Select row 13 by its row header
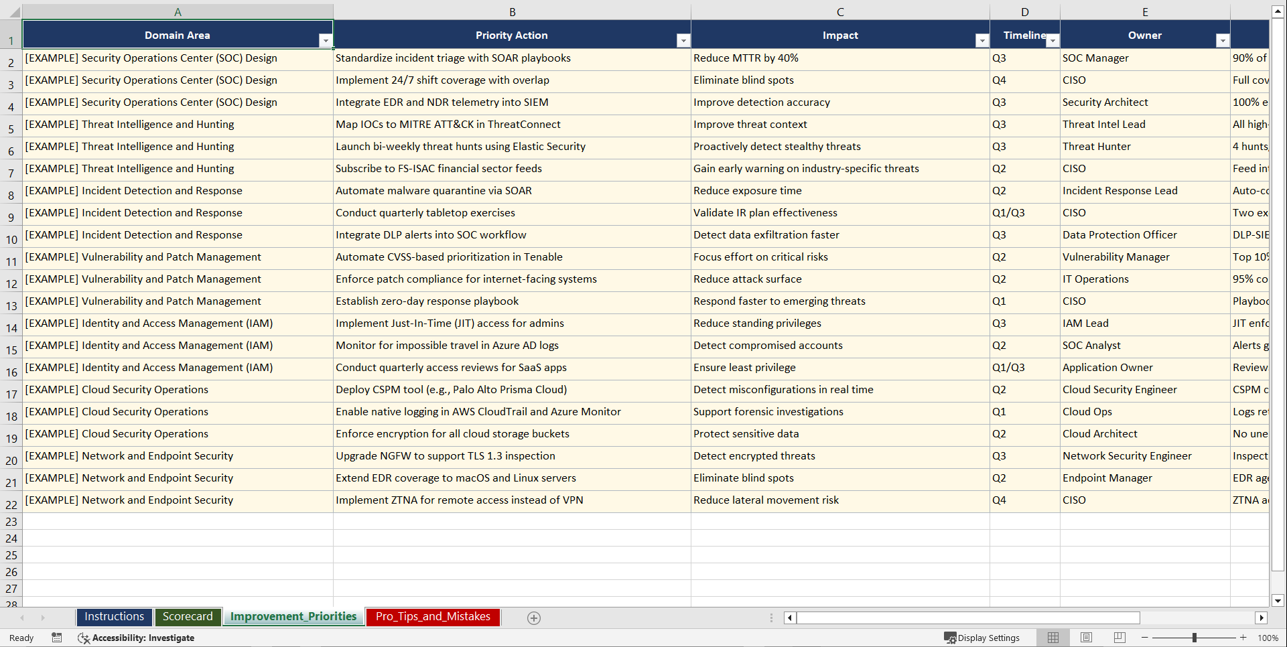Viewport: 1287px width, 647px height. pyautogui.click(x=11, y=302)
